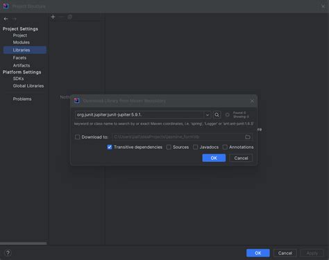Click OK in Project Structure window

258,253
